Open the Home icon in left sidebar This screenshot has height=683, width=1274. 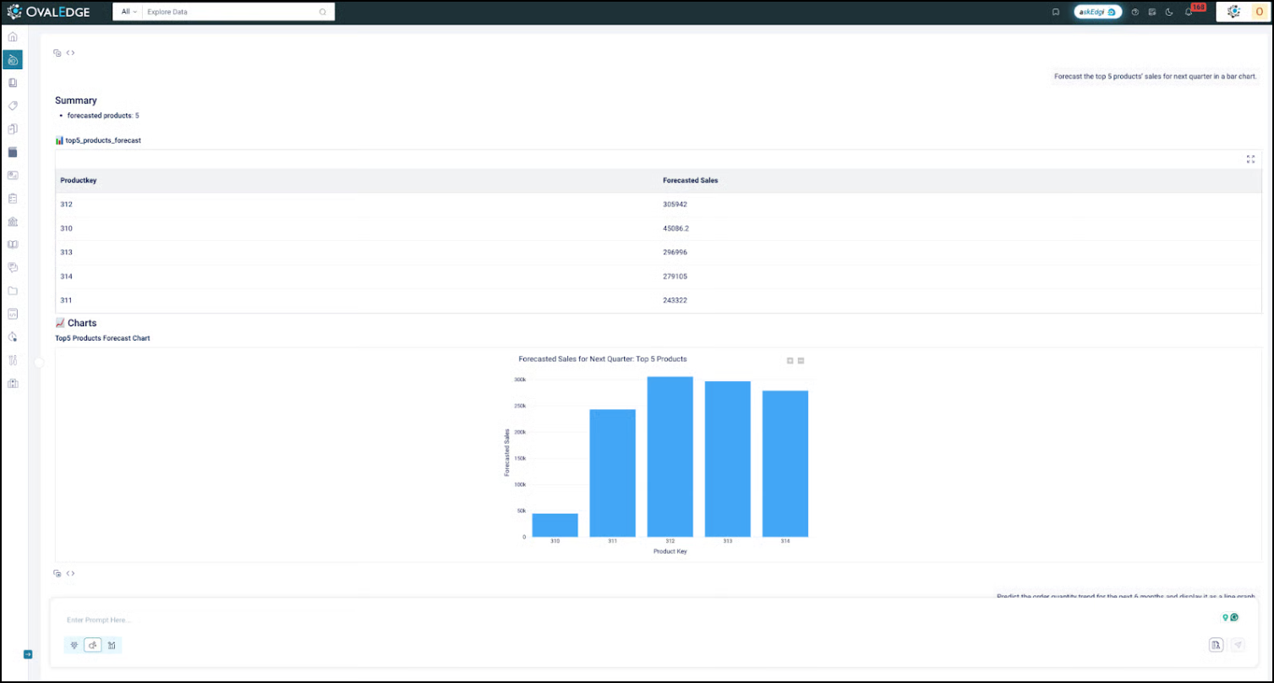pos(13,37)
